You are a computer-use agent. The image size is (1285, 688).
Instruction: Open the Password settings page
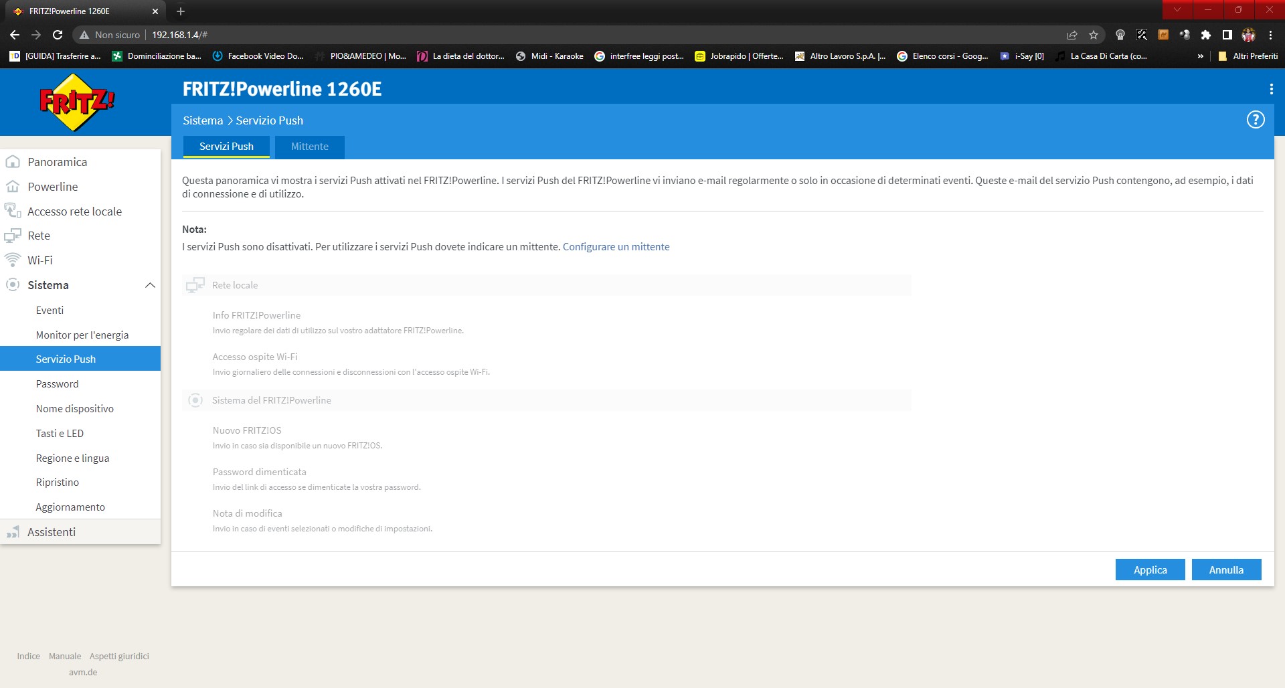(x=57, y=384)
